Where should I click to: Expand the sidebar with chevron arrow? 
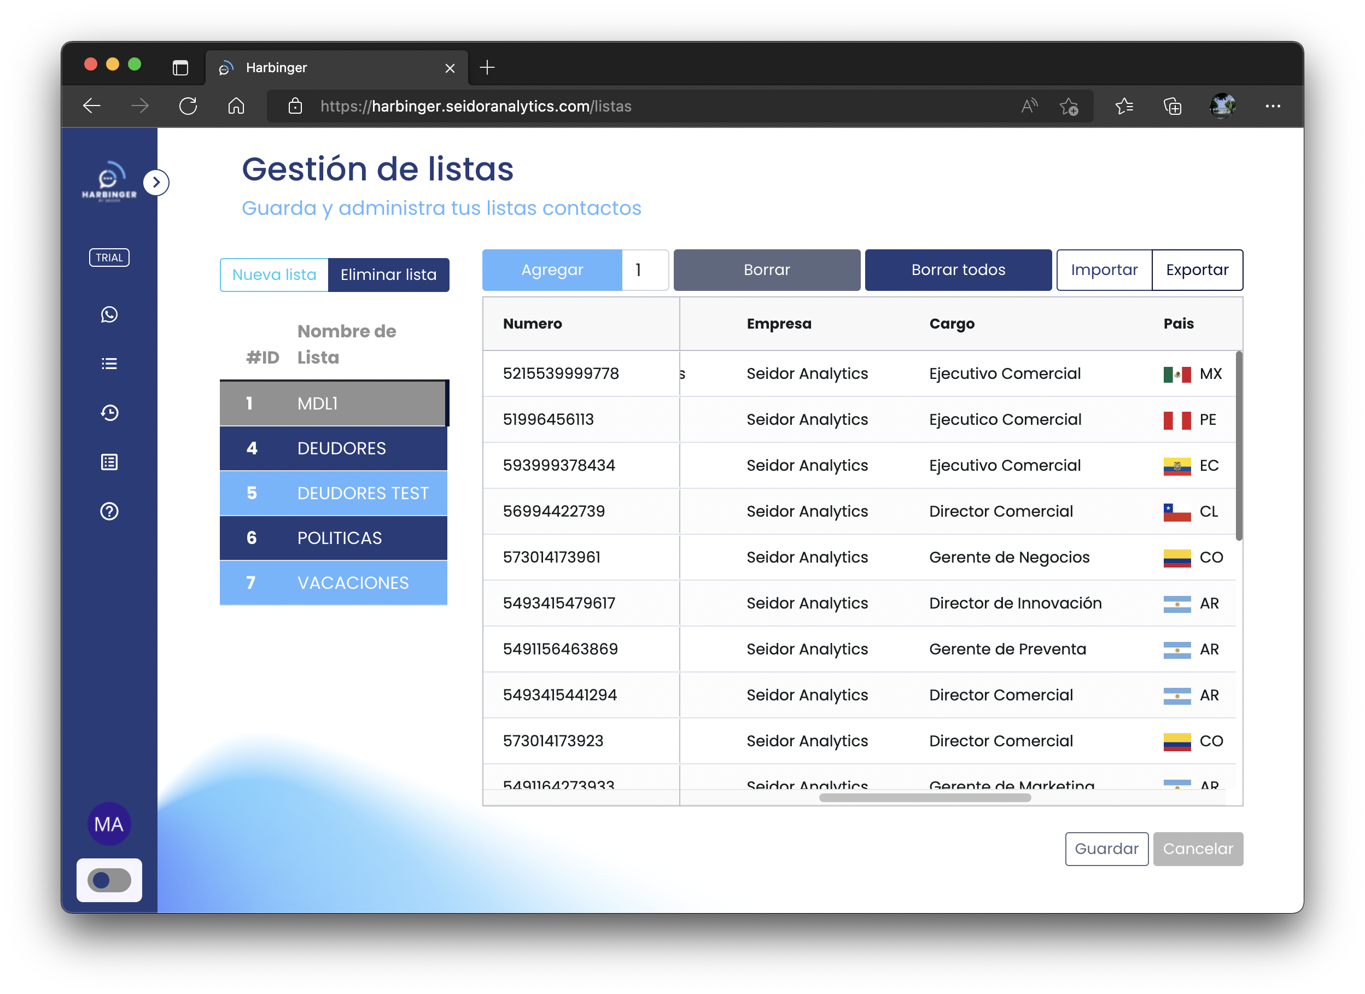click(156, 182)
